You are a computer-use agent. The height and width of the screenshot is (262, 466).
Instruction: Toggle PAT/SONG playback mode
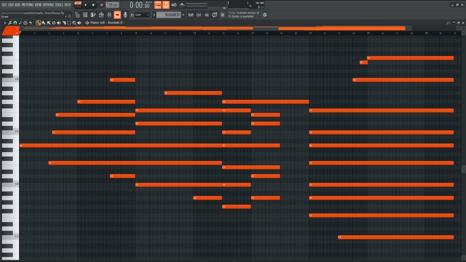(x=78, y=5)
